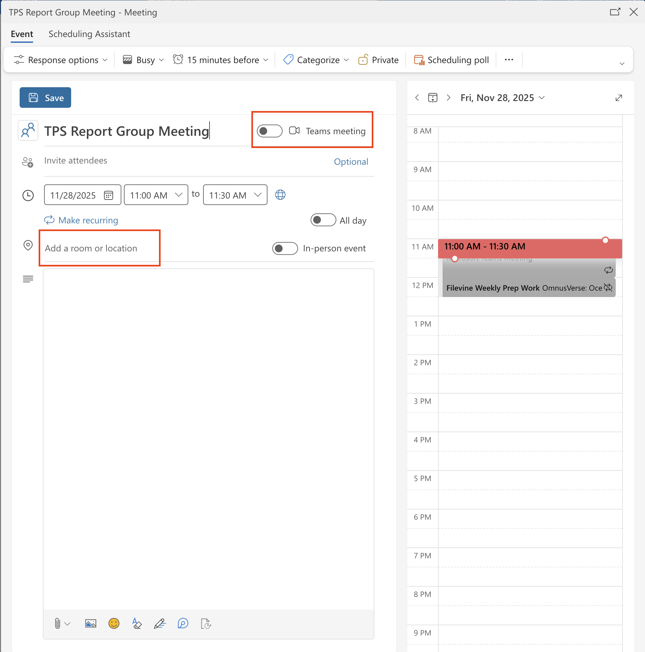Click the time zone globe icon

[280, 195]
